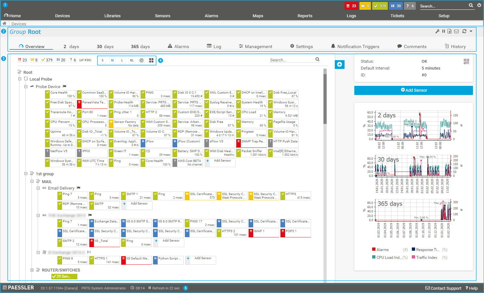484x293 pixels.
Task: Switch to the Notification Triggers tab
Action: click(355, 47)
